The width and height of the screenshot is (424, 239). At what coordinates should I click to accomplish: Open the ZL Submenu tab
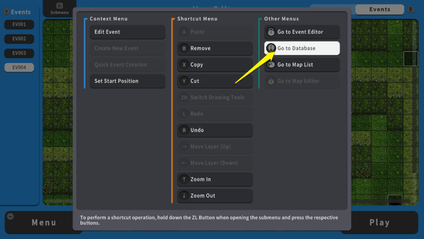59,9
